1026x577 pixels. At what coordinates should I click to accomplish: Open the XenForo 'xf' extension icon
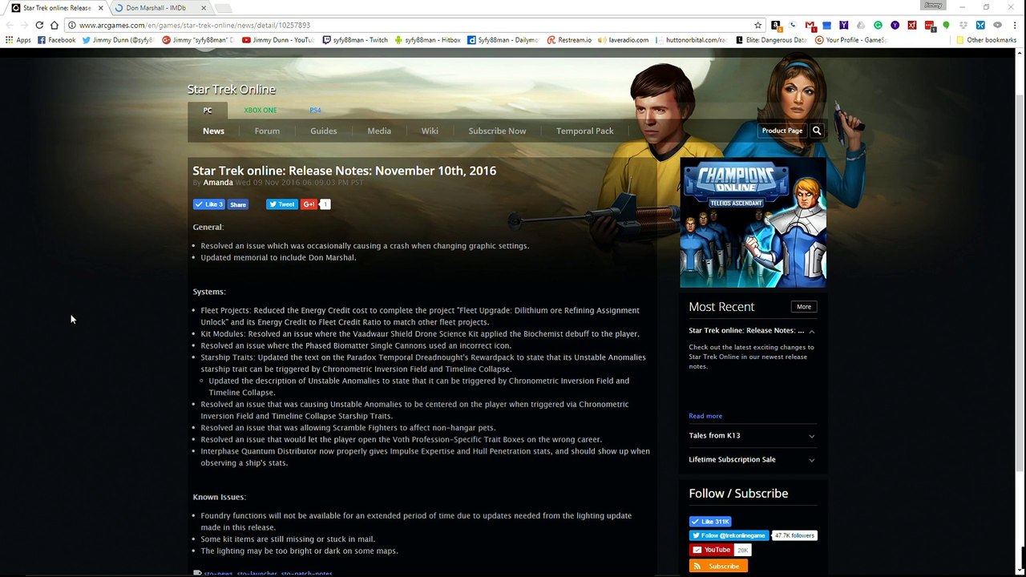pos(912,25)
